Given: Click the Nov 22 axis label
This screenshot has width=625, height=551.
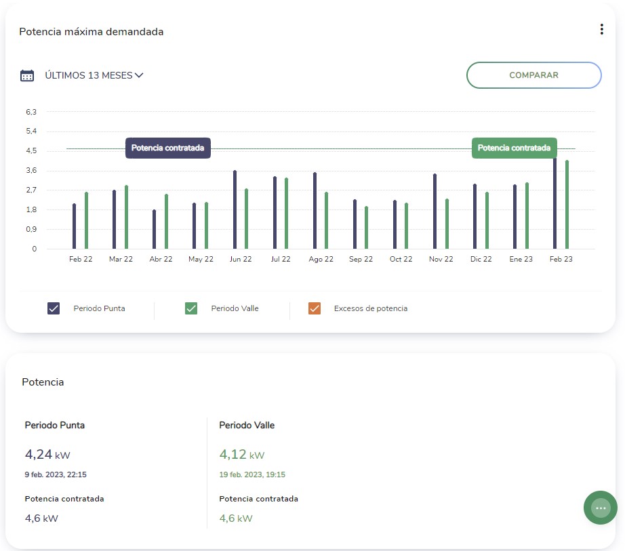Looking at the screenshot, I should pyautogui.click(x=441, y=259).
